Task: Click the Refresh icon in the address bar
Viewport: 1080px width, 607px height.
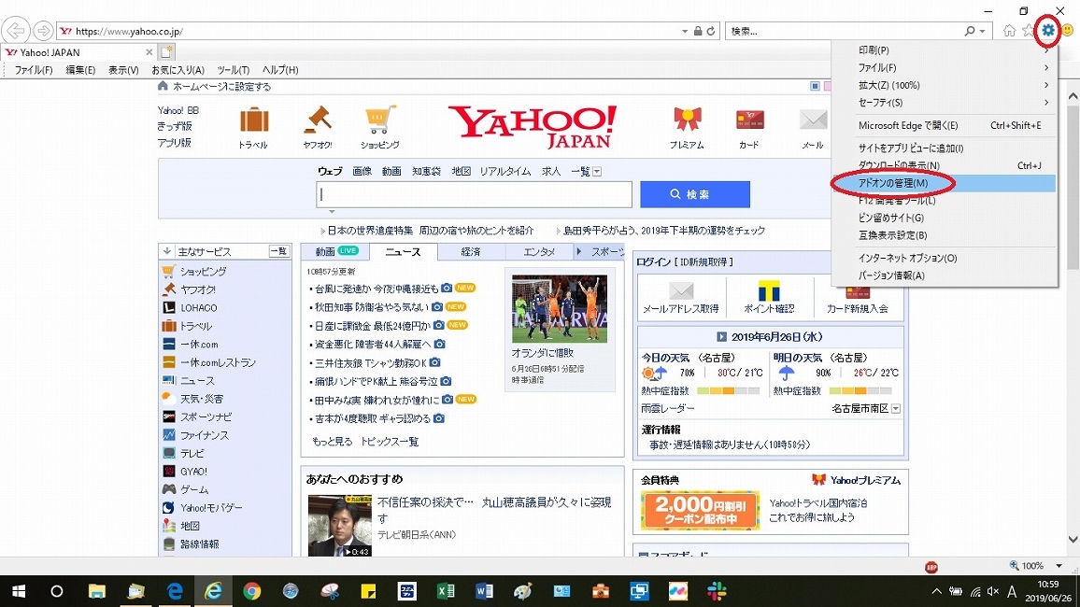Action: point(711,31)
